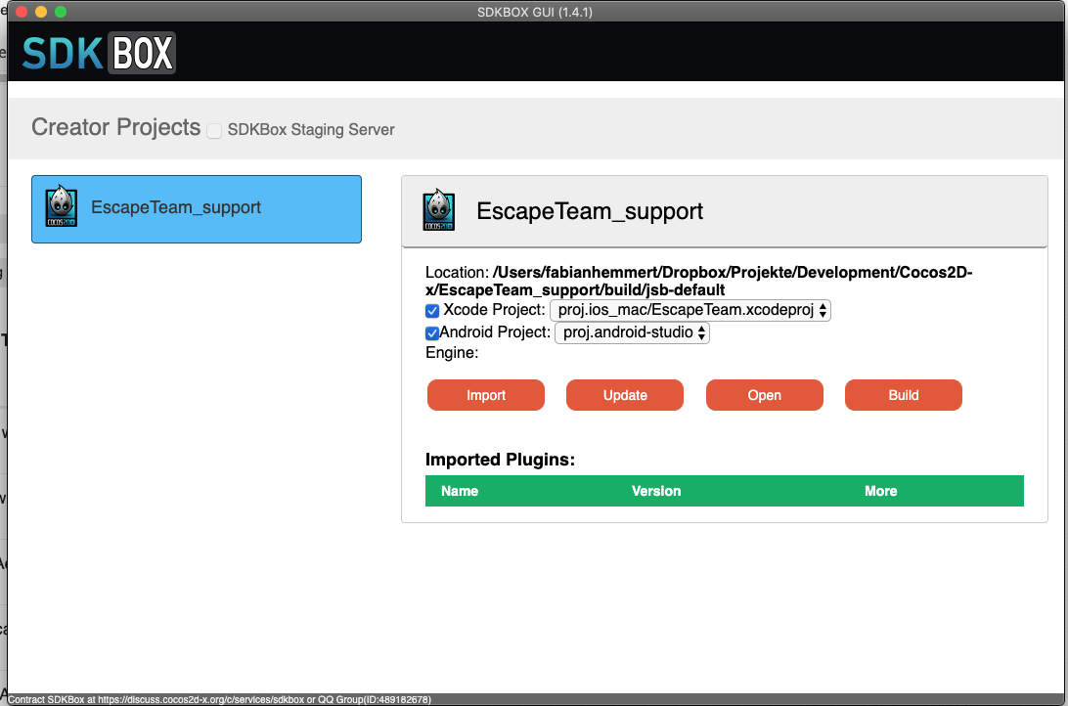Select the EscapeTeam_support project entry
The height and width of the screenshot is (706, 1068).
coord(197,208)
